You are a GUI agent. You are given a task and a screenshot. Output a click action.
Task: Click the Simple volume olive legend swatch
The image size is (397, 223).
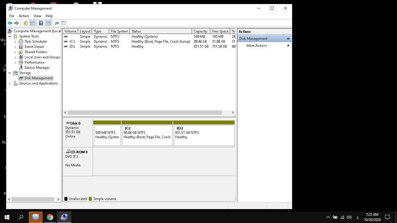90,199
